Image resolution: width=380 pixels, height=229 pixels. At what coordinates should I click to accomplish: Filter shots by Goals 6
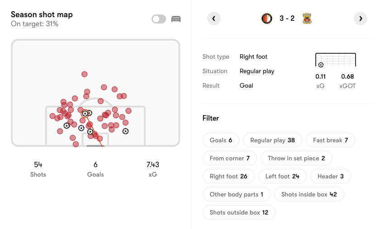(x=221, y=140)
